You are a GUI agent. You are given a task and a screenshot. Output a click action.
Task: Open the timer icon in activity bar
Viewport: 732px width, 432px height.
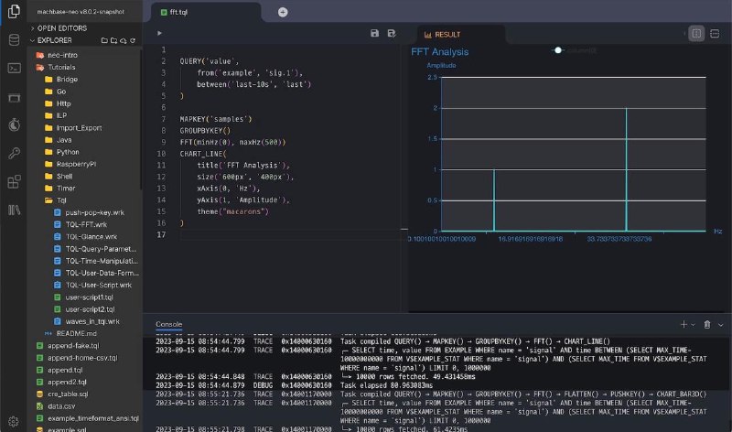coord(14,124)
